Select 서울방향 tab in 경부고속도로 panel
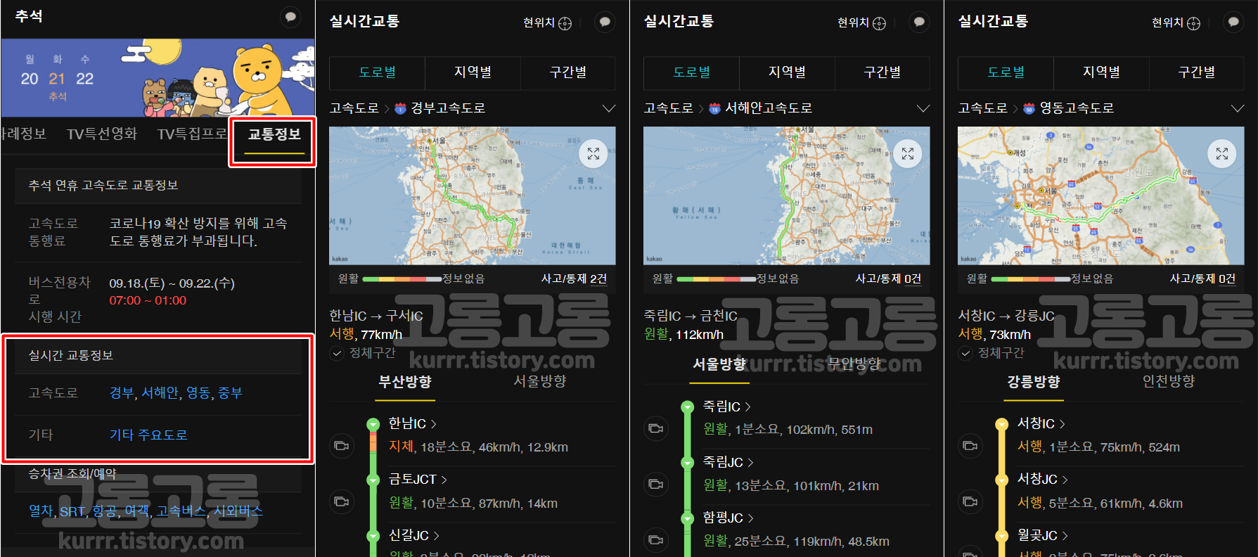Screen dimensions: 1258x557 coord(540,381)
